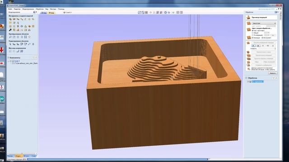
Task: Click the fourth icon in modeling tools' top row
Action: click(22, 19)
